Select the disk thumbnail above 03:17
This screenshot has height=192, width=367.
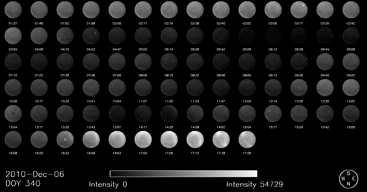click(x=299, y=9)
